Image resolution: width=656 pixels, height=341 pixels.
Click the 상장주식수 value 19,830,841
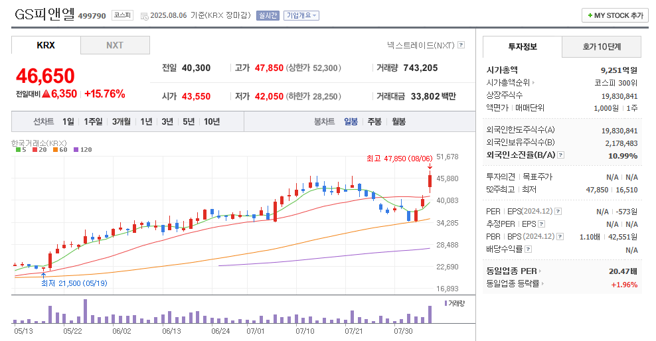[x=619, y=96]
